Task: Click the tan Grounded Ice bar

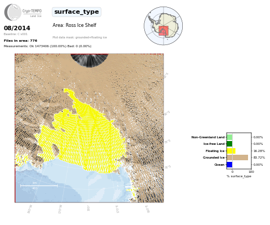Action: (238, 157)
